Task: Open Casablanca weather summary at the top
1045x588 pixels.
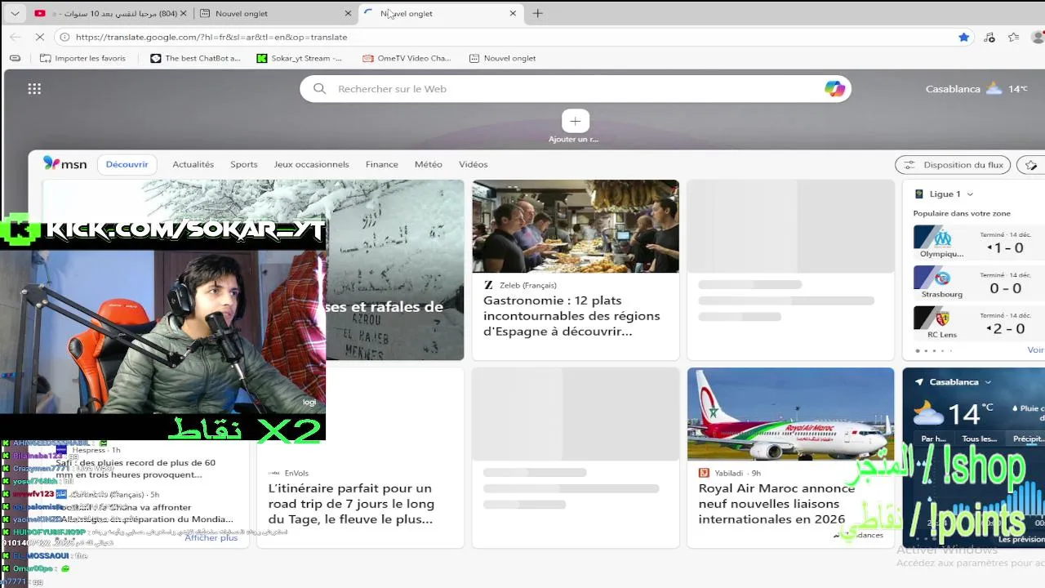Action: [976, 89]
